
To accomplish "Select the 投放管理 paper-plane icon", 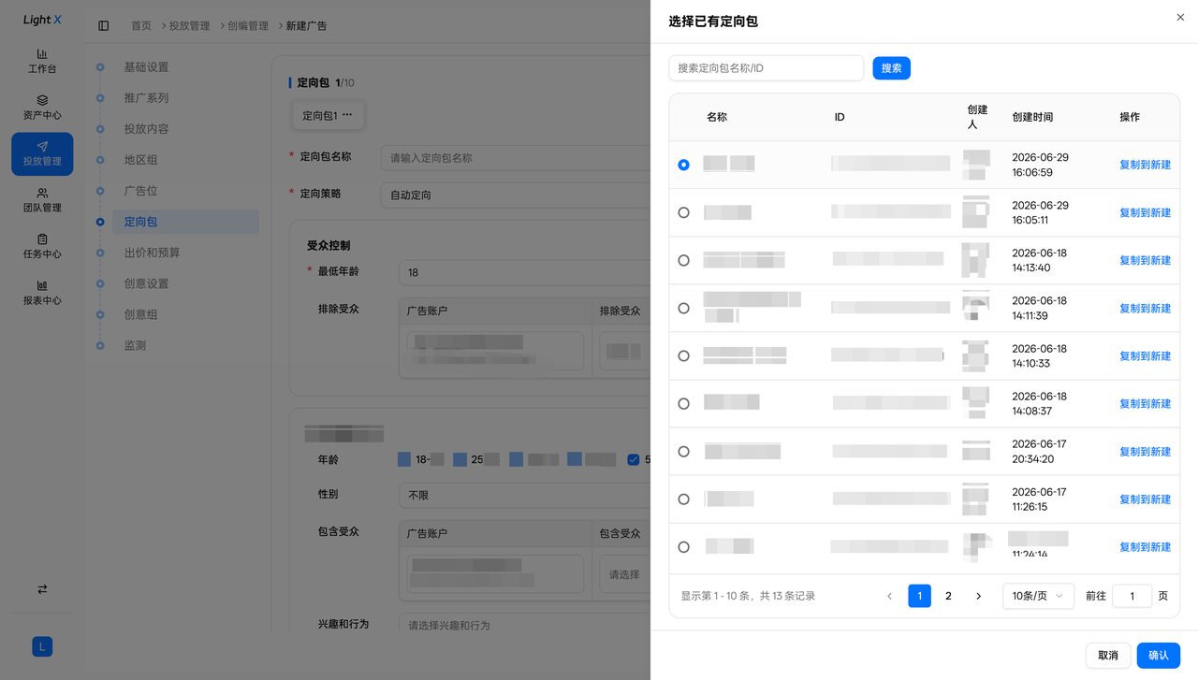I will (x=42, y=147).
